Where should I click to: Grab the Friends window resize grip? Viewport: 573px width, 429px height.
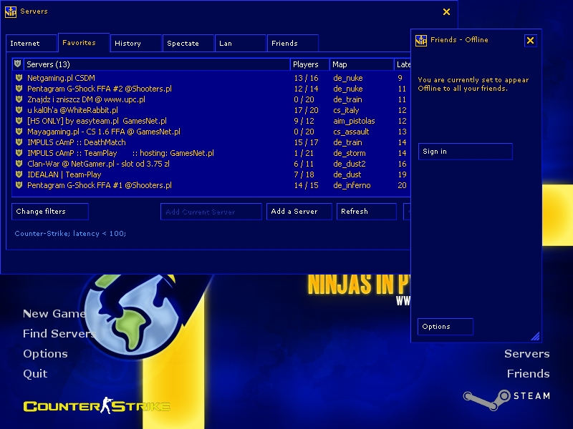point(535,336)
